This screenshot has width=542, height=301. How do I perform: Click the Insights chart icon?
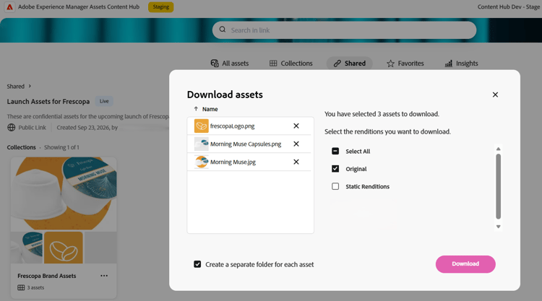click(x=449, y=64)
